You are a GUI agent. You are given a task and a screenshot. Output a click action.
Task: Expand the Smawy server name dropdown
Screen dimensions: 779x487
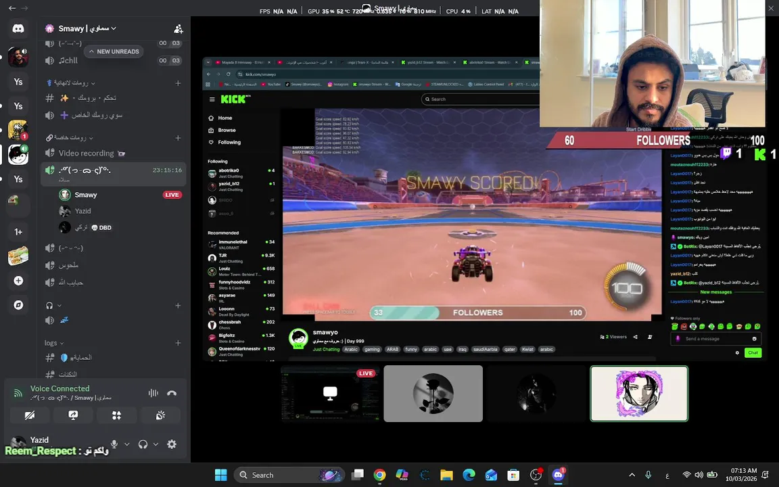point(114,29)
